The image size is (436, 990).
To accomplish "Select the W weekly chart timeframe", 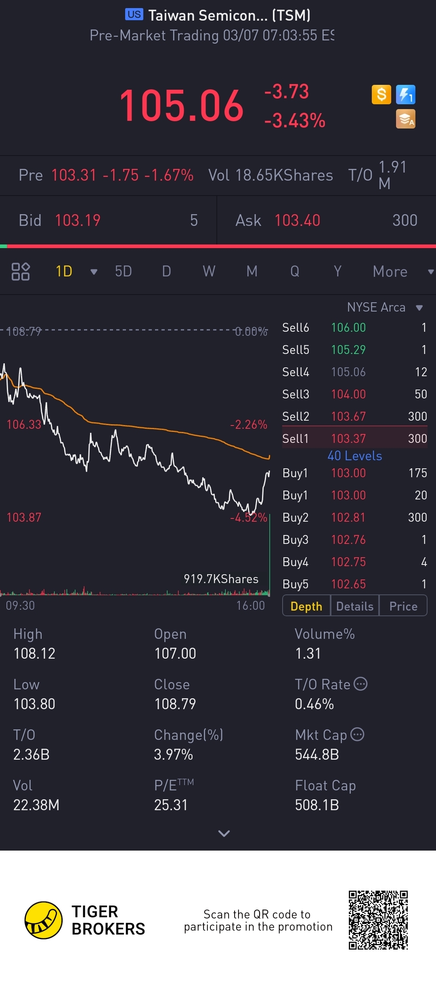I will 209,272.
